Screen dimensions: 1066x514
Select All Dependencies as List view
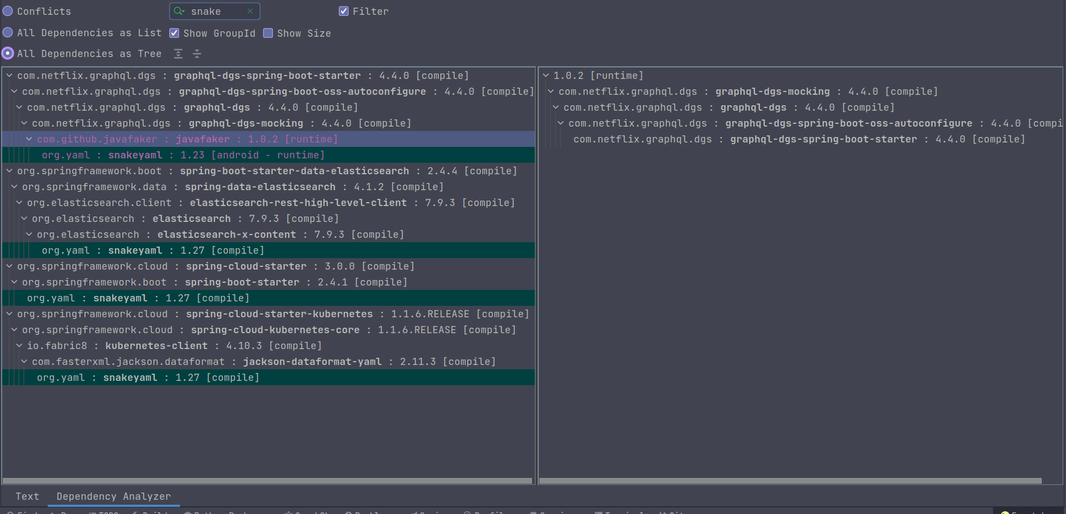pyautogui.click(x=7, y=32)
